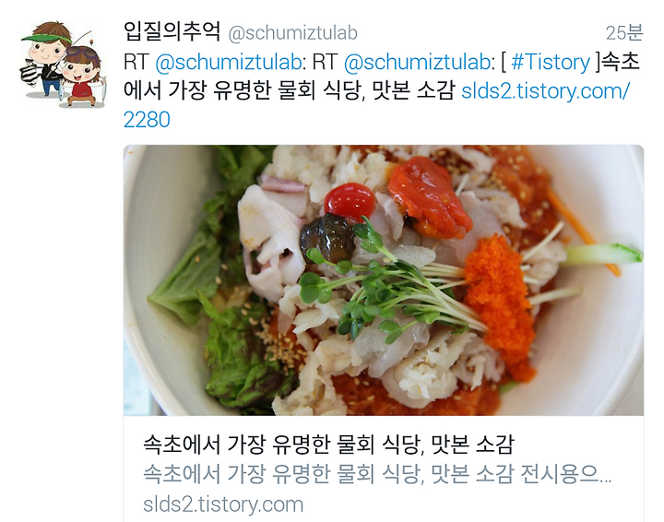Click the girl in red in avatar
The height and width of the screenshot is (522, 664).
point(83,77)
